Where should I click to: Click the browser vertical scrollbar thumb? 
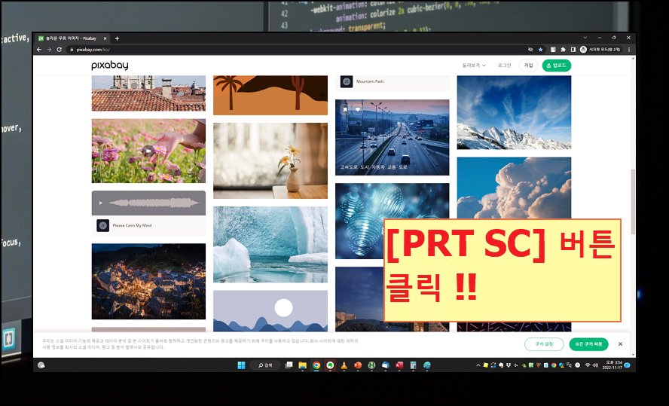tap(633, 201)
